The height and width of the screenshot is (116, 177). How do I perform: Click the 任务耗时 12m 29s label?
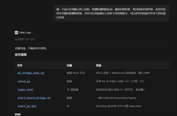coord(24,39)
